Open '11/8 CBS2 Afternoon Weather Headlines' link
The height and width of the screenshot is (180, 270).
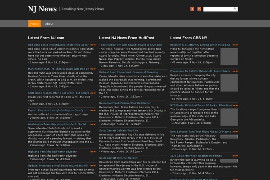point(196,156)
